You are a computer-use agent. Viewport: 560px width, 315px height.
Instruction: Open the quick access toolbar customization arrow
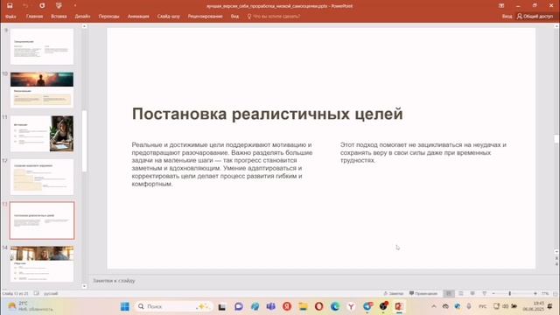pyautogui.click(x=75, y=6)
